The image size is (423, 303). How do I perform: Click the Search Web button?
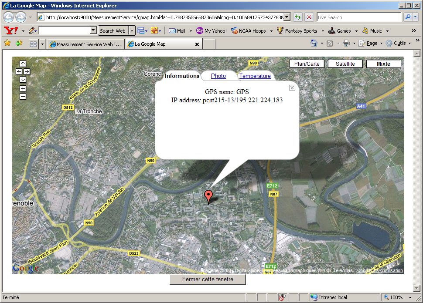[113, 31]
